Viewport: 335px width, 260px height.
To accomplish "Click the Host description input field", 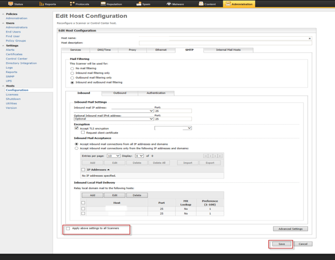I will 225,43.
